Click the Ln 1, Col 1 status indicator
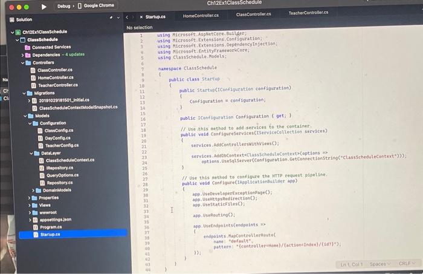 (352, 265)
